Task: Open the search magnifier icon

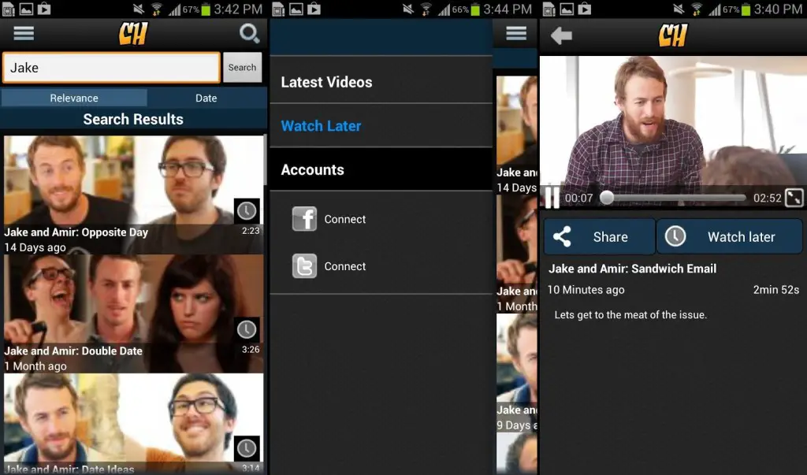Action: 249,34
